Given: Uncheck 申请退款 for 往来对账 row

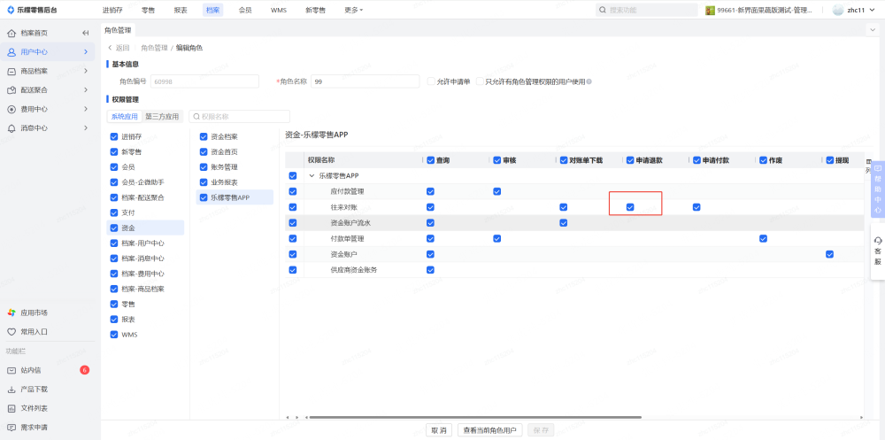Looking at the screenshot, I should tap(630, 207).
